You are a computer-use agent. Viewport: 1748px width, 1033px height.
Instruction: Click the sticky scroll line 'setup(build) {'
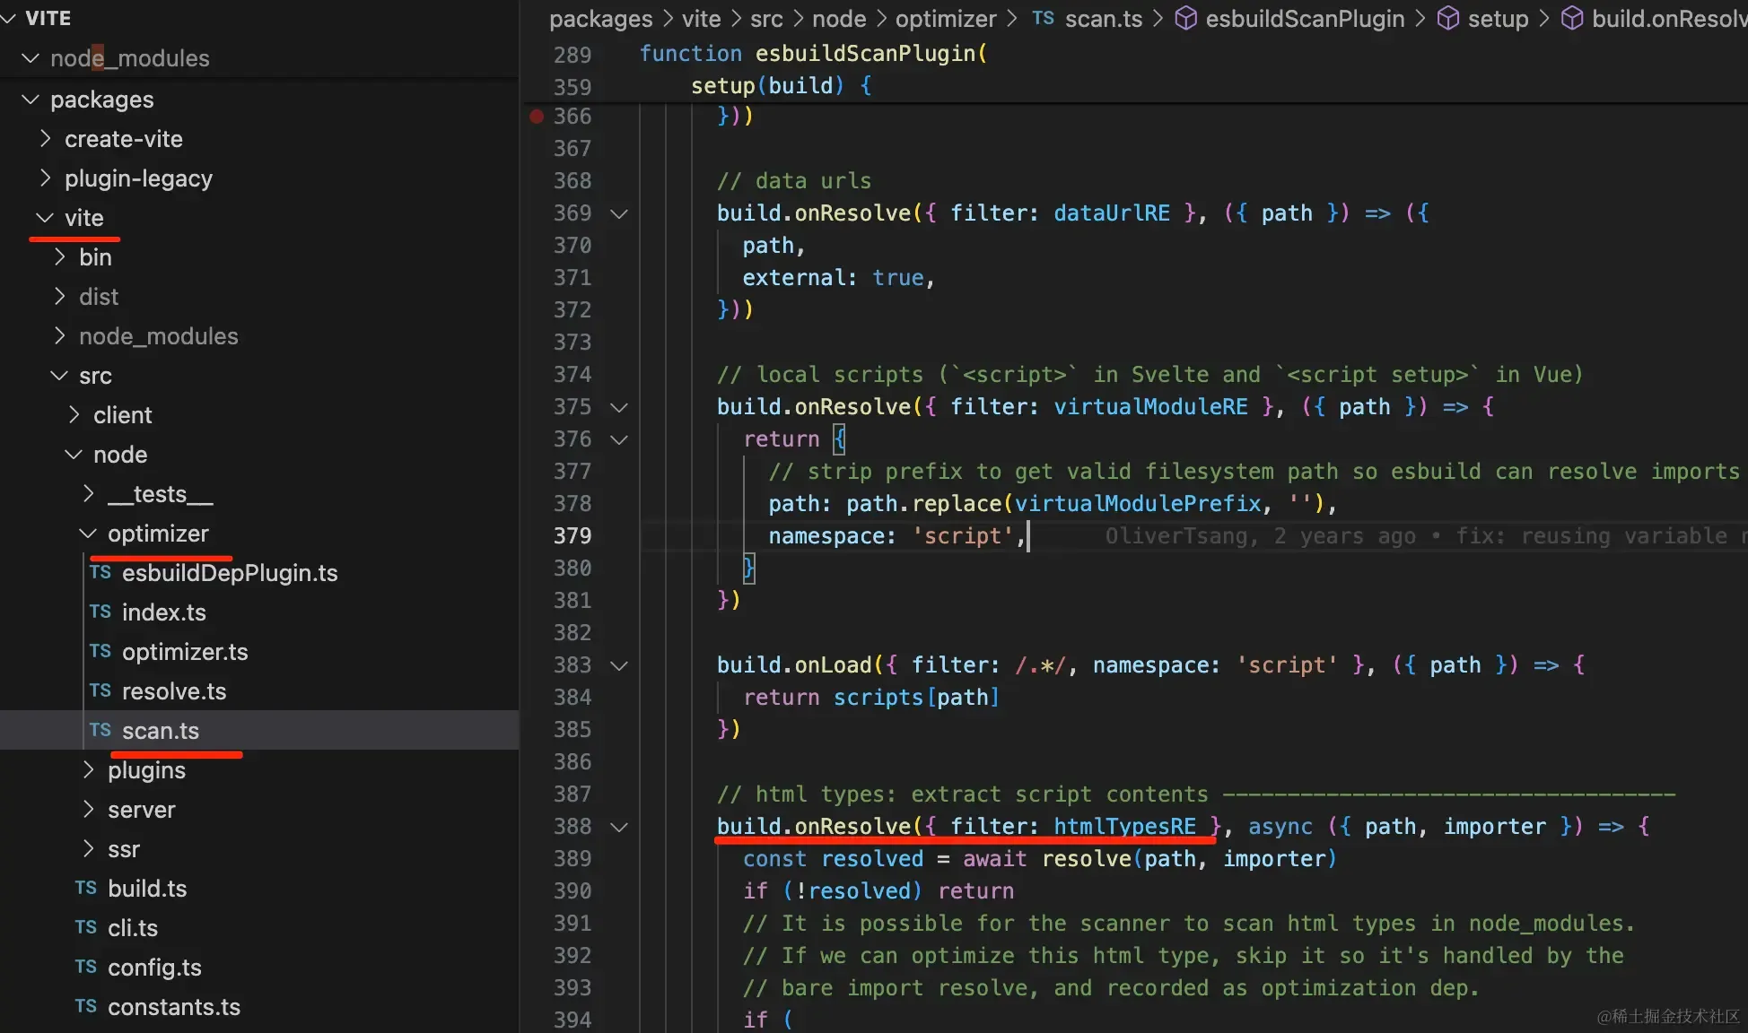click(781, 86)
